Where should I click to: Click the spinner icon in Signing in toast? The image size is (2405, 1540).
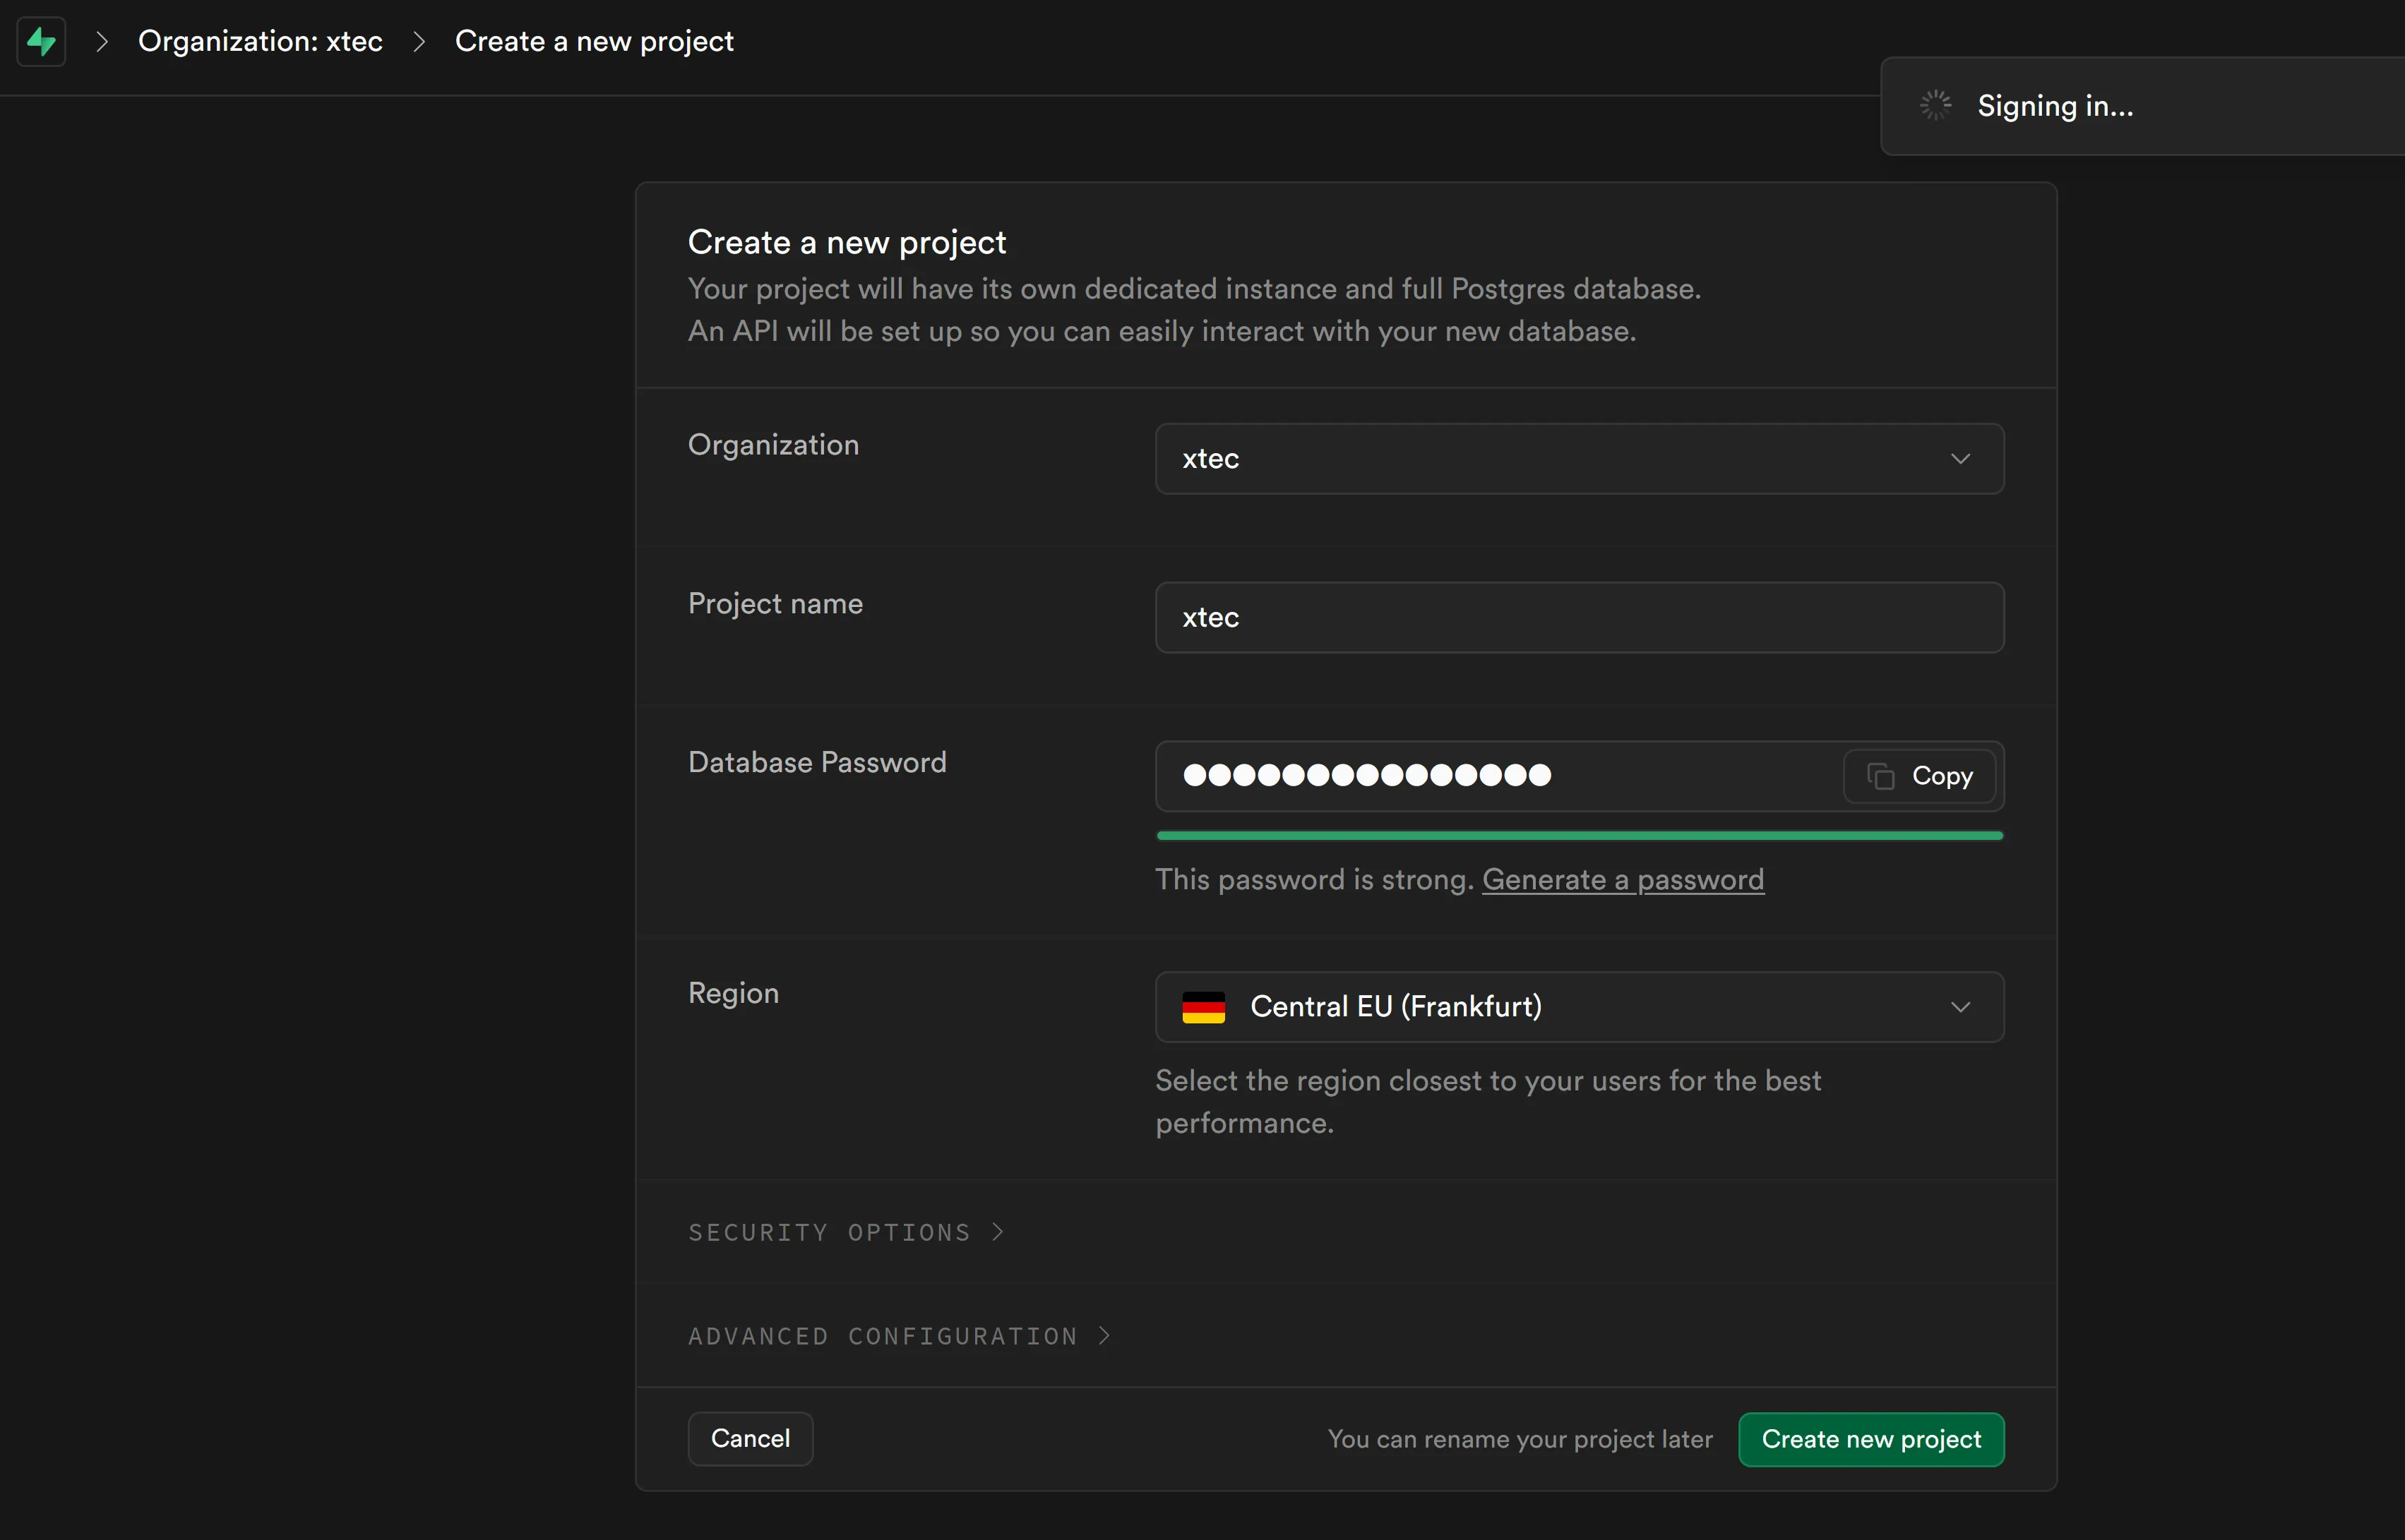click(x=1935, y=105)
